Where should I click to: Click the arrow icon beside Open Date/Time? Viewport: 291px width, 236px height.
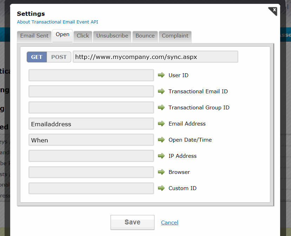point(161,140)
